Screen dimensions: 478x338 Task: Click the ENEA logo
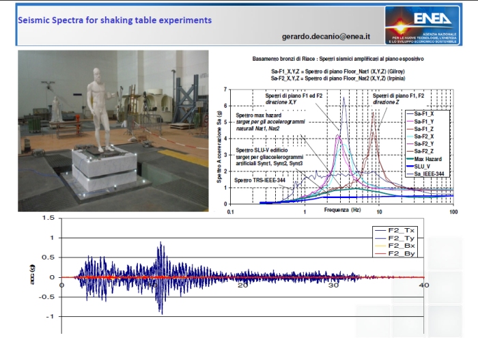pyautogui.click(x=427, y=25)
